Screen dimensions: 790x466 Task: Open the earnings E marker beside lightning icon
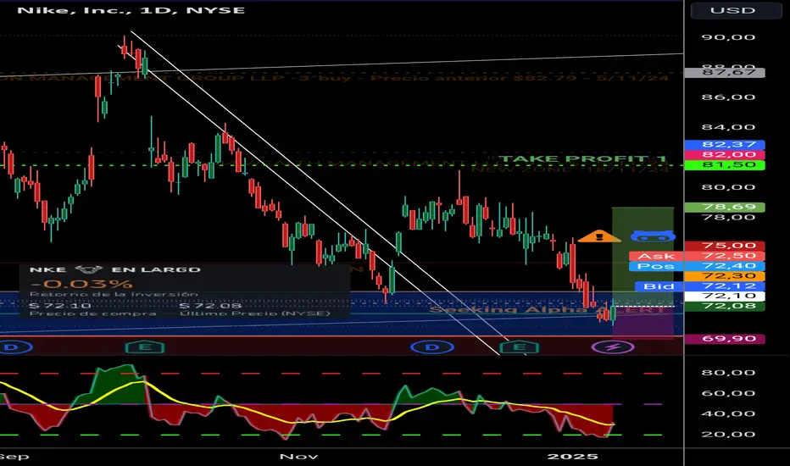coord(519,347)
